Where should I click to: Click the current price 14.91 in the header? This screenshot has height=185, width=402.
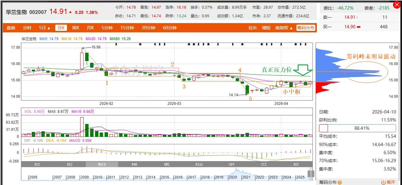tap(58, 11)
